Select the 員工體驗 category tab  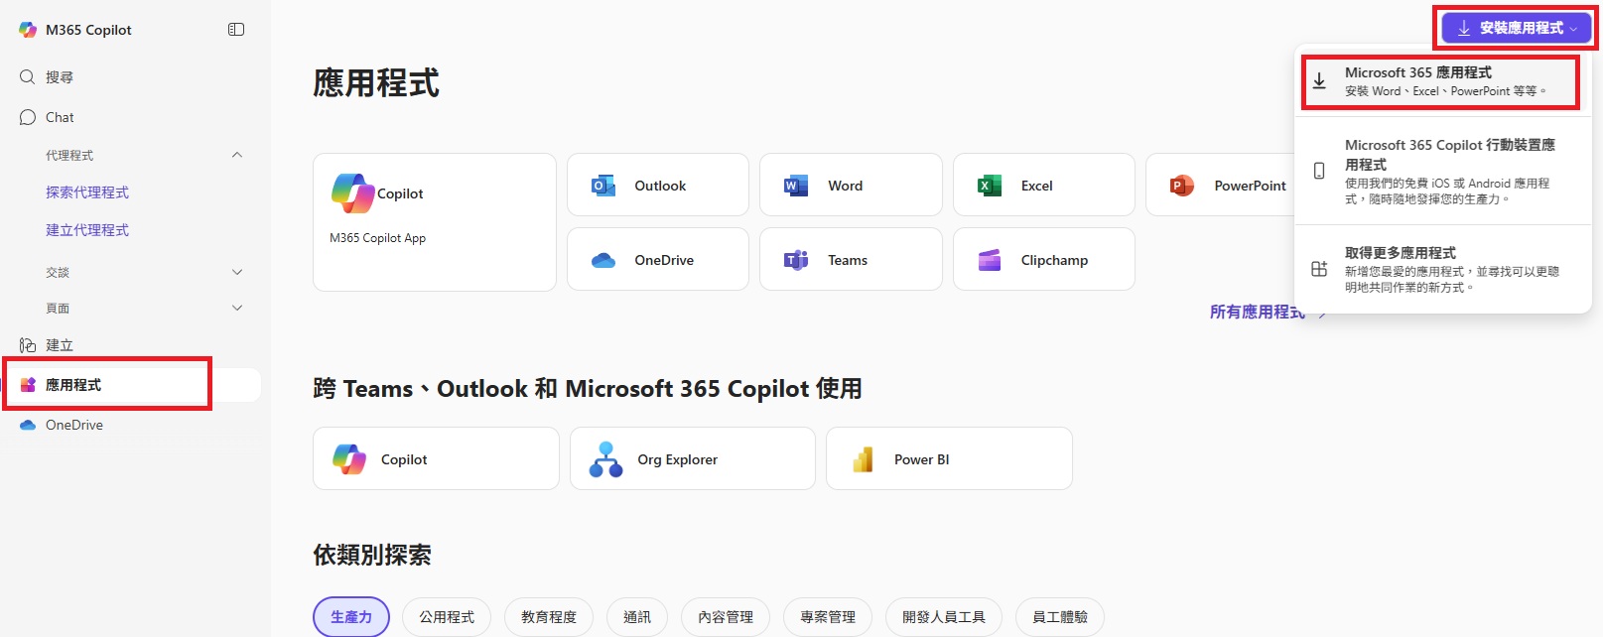click(x=1060, y=617)
